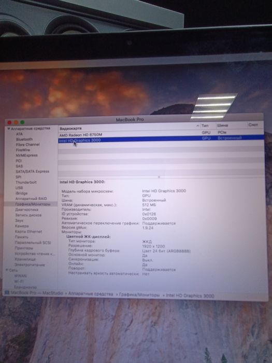This screenshot has width=272, height=363.
Task: Select SAS in the sidebar
Action: [x=19, y=166]
